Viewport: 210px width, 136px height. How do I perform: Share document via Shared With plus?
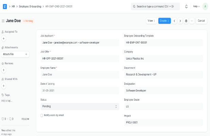(x=4, y=86)
